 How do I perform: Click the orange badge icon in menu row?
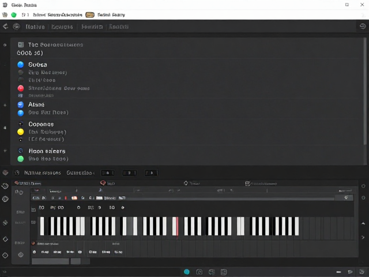click(x=90, y=15)
